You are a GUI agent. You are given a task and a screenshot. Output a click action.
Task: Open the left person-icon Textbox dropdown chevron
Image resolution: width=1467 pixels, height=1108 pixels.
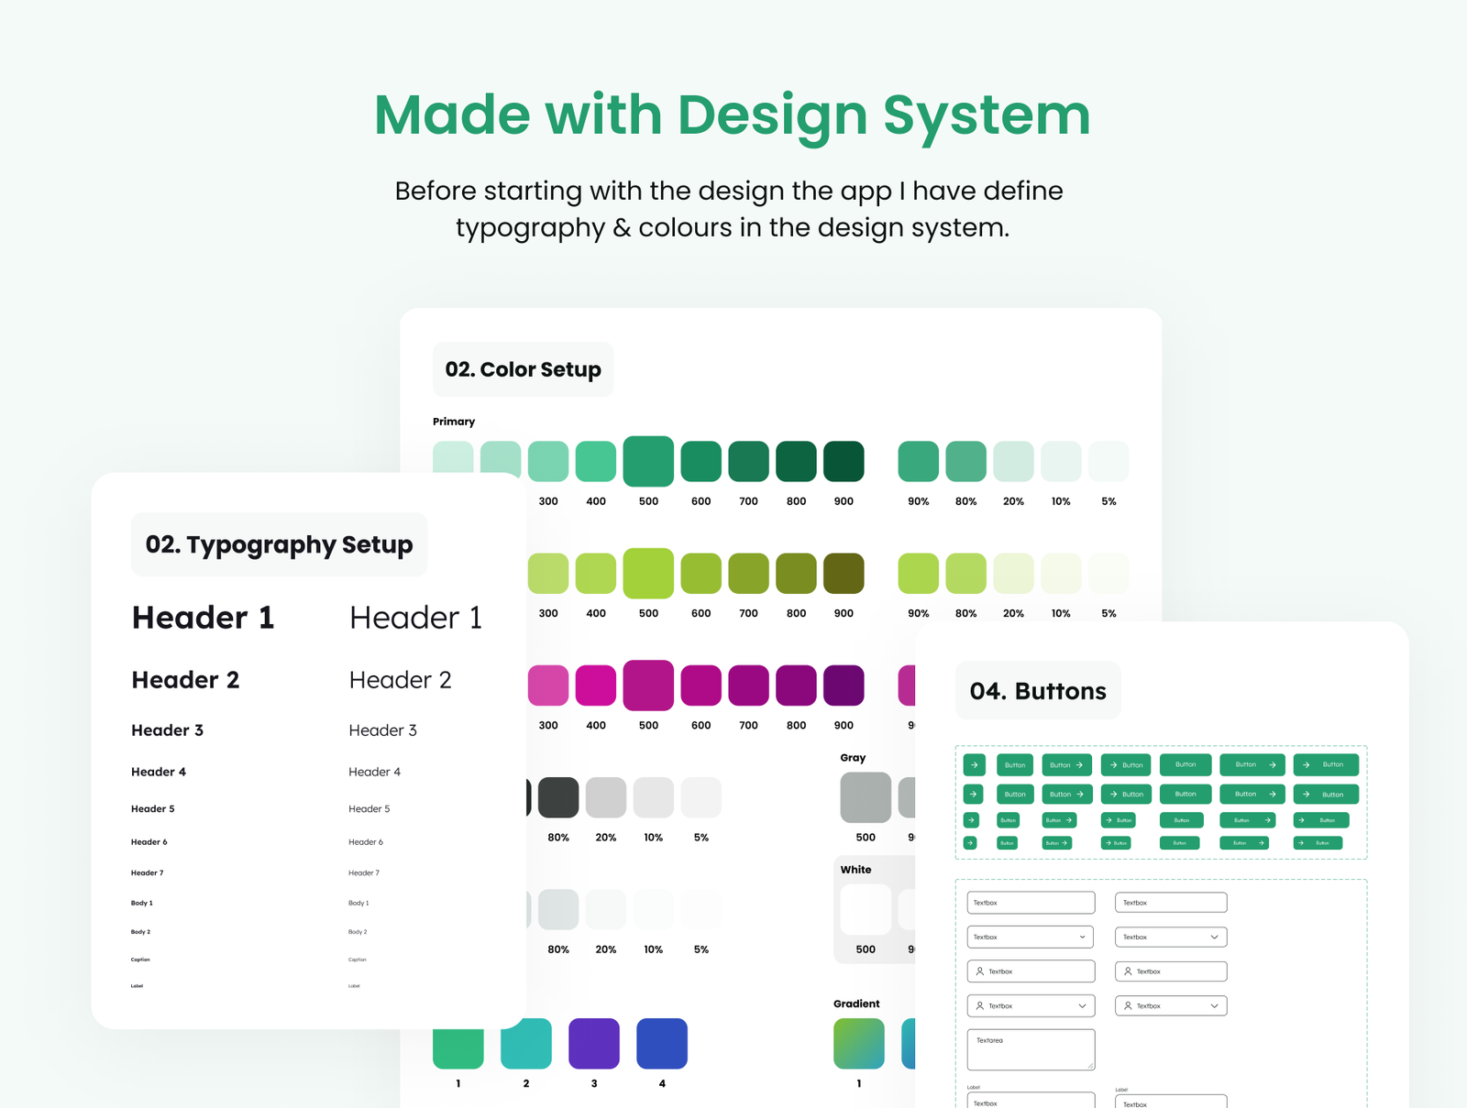pyautogui.click(x=1082, y=1006)
